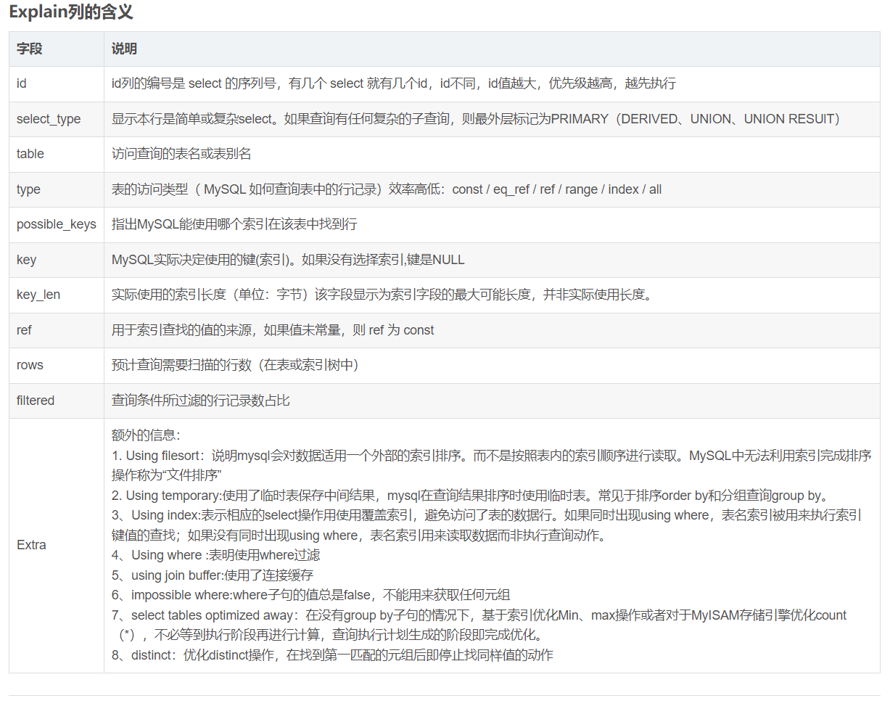Click the description '实际使用的索引长度'
This screenshot has height=714, width=890.
click(x=382, y=295)
